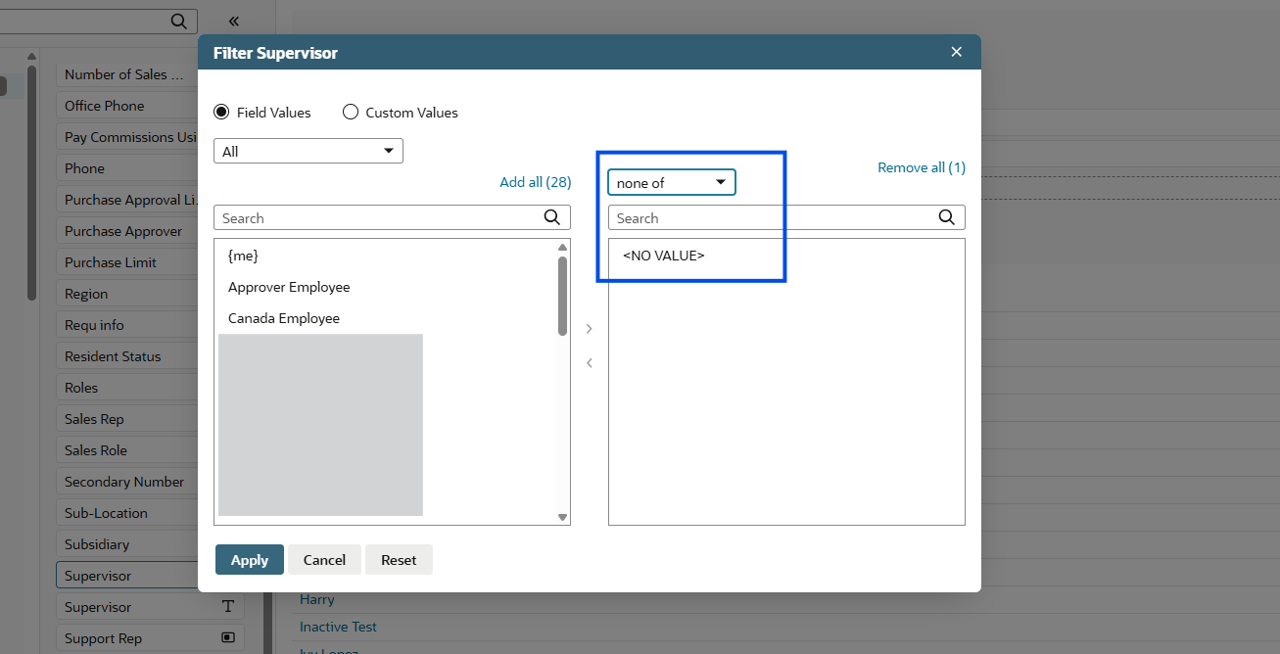The height and width of the screenshot is (654, 1280).
Task: Select Secondary Number field
Action: [127, 482]
